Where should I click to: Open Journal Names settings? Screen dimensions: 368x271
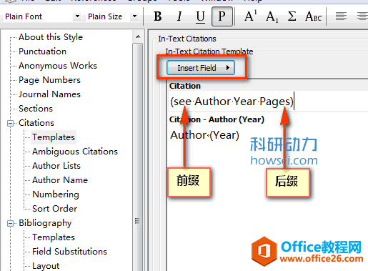(49, 94)
